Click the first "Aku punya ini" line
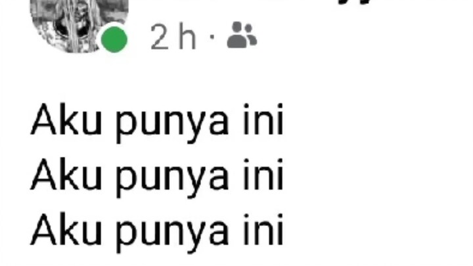 pos(157,122)
